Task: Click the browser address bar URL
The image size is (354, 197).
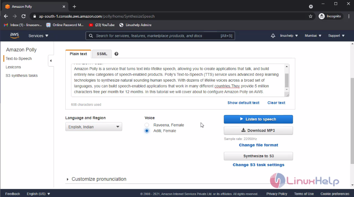Action: point(97,16)
